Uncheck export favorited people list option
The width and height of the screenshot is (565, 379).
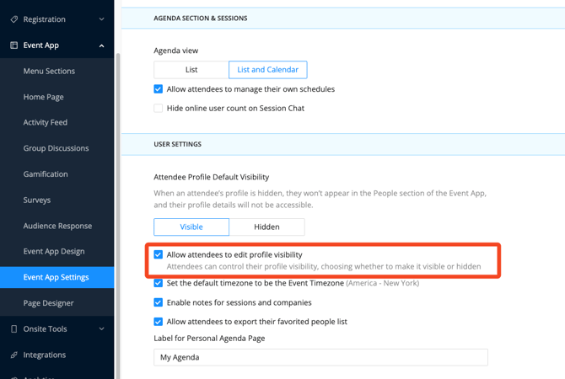[159, 322]
